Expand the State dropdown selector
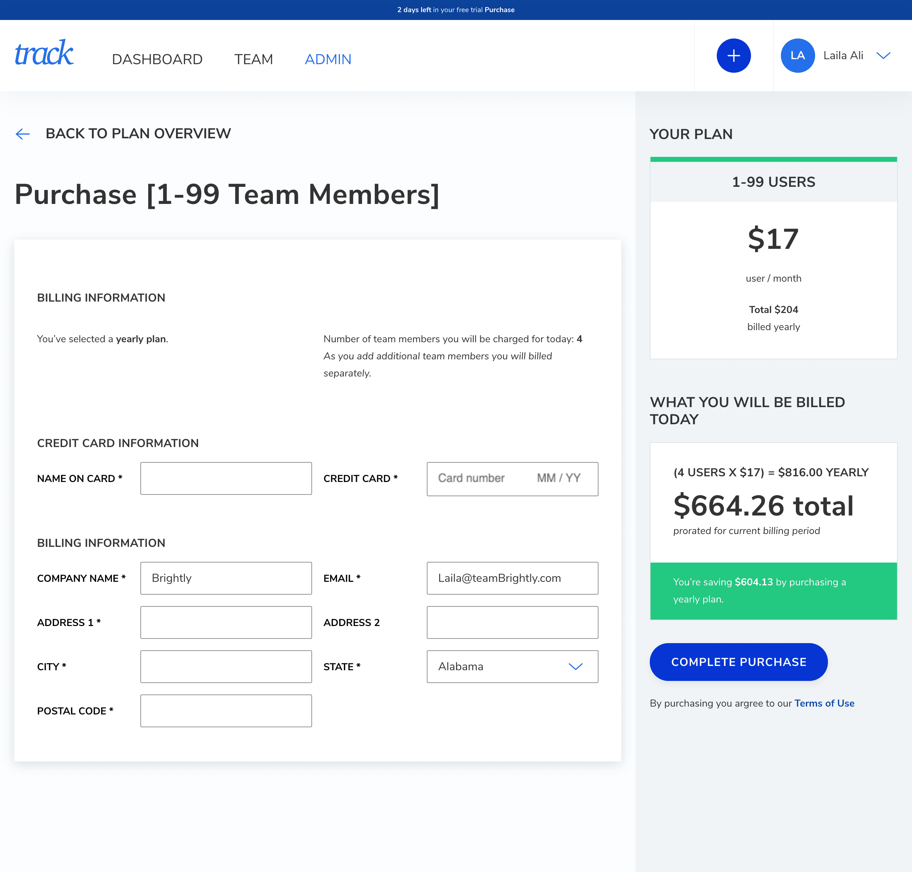Screen dimensions: 912x872 512,667
